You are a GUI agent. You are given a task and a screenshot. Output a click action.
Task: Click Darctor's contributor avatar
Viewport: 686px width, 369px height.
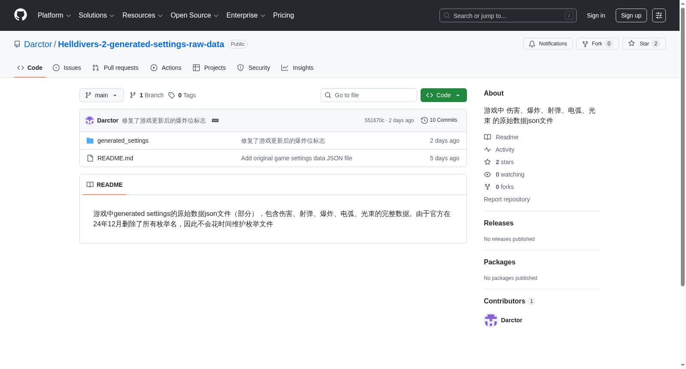tap(490, 320)
